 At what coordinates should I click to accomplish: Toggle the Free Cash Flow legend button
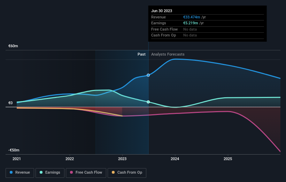click(86, 173)
